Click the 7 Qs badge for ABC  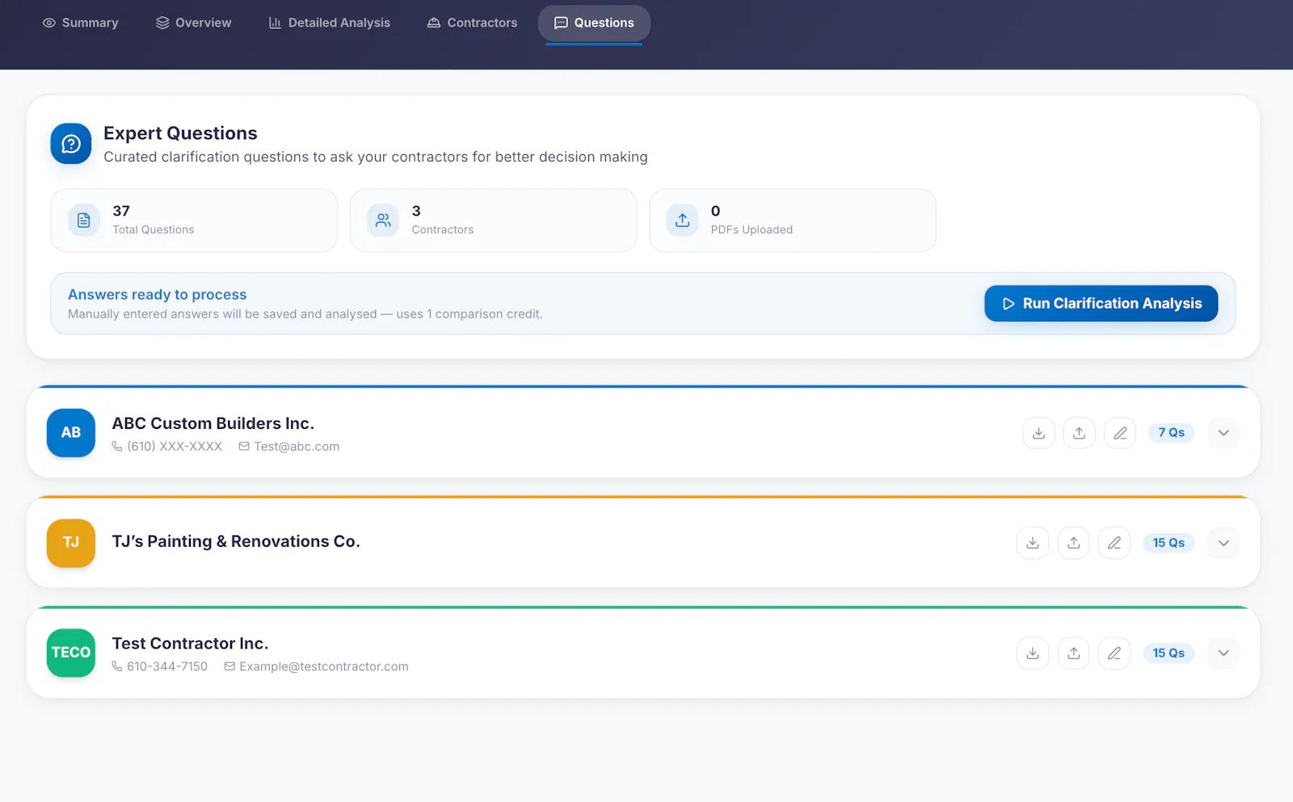1171,433
